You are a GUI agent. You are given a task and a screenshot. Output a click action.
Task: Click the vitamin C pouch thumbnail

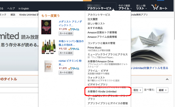click(x=48, y=66)
